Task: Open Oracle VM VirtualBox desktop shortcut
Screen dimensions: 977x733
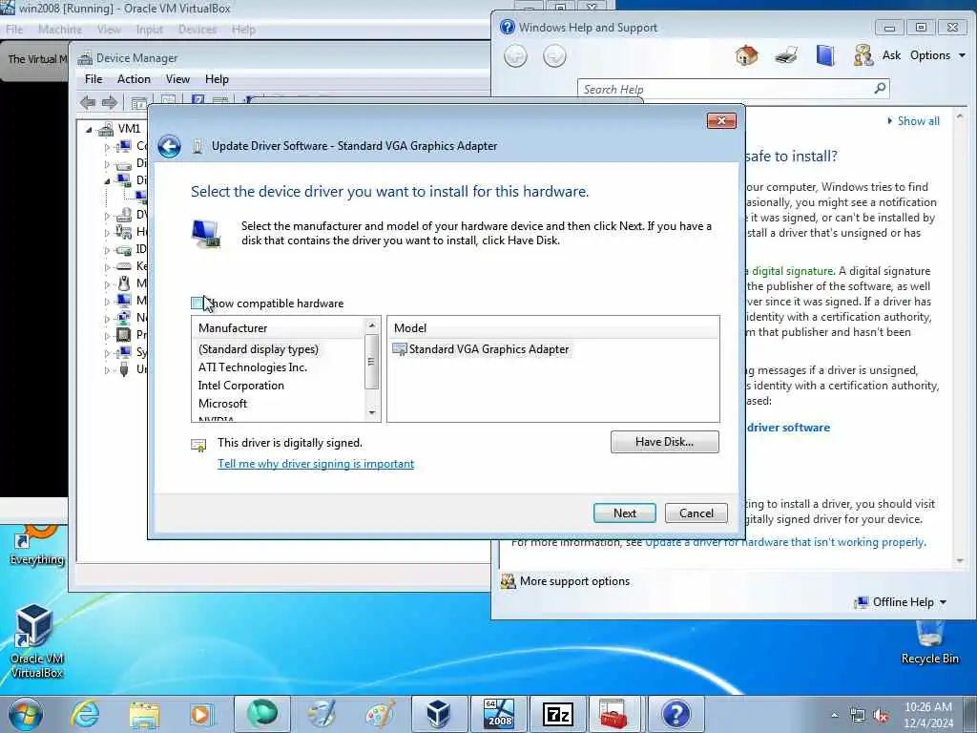Action: pyautogui.click(x=36, y=640)
